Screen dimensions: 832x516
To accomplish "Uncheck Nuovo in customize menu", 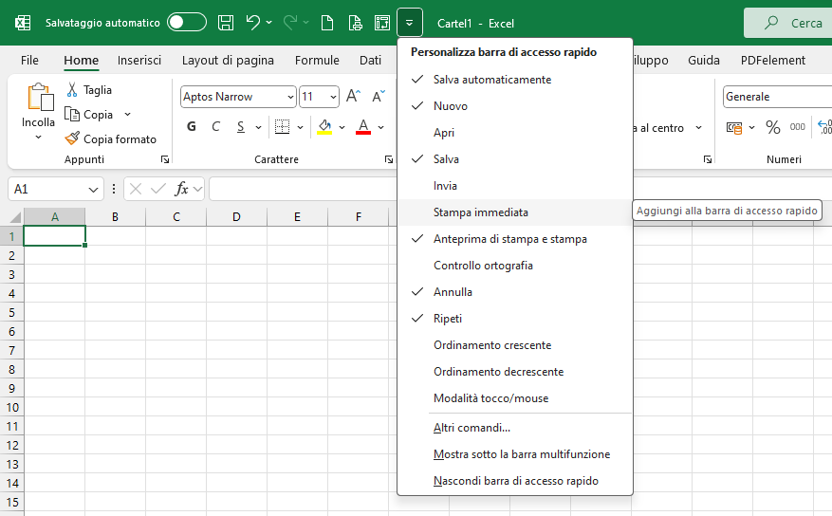I will 515,106.
